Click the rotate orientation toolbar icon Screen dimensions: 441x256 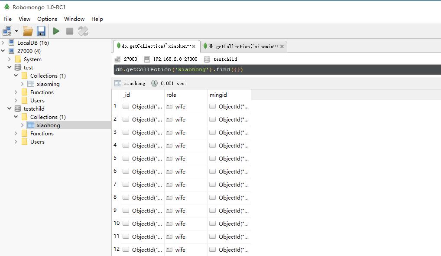pos(83,31)
